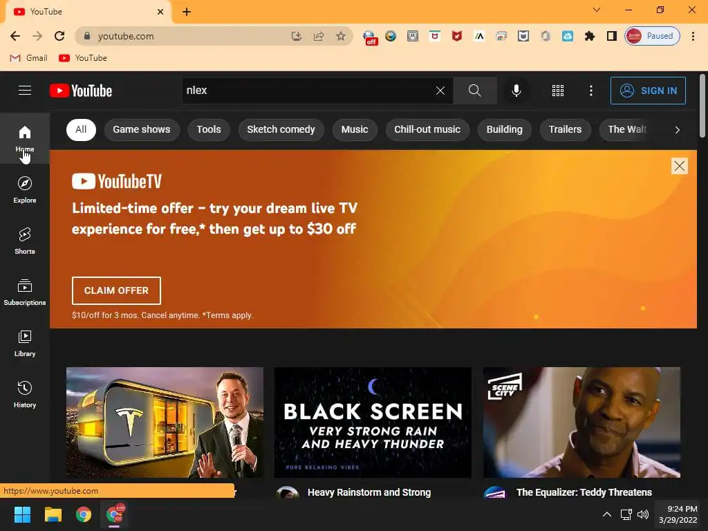This screenshot has height=531, width=708.
Task: Select the Tools filter chip
Action: coord(209,129)
